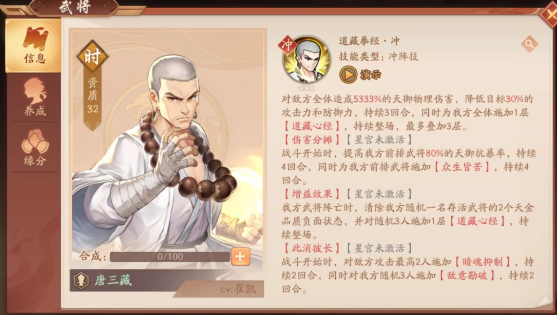The image size is (557, 315).
Task: Switch to the 养成 tab
Action: pyautogui.click(x=35, y=98)
